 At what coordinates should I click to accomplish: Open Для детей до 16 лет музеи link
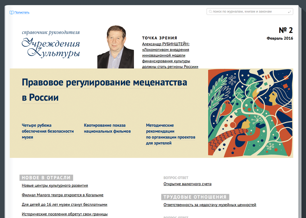coord(64,204)
